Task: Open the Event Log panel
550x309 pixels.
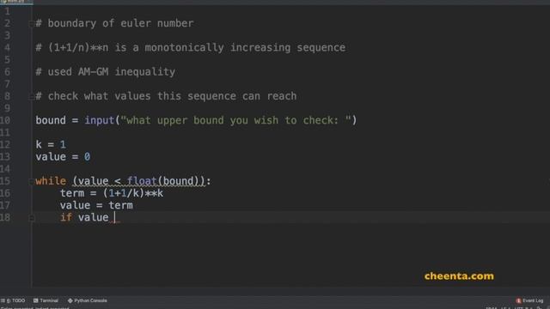Action: [x=529, y=300]
